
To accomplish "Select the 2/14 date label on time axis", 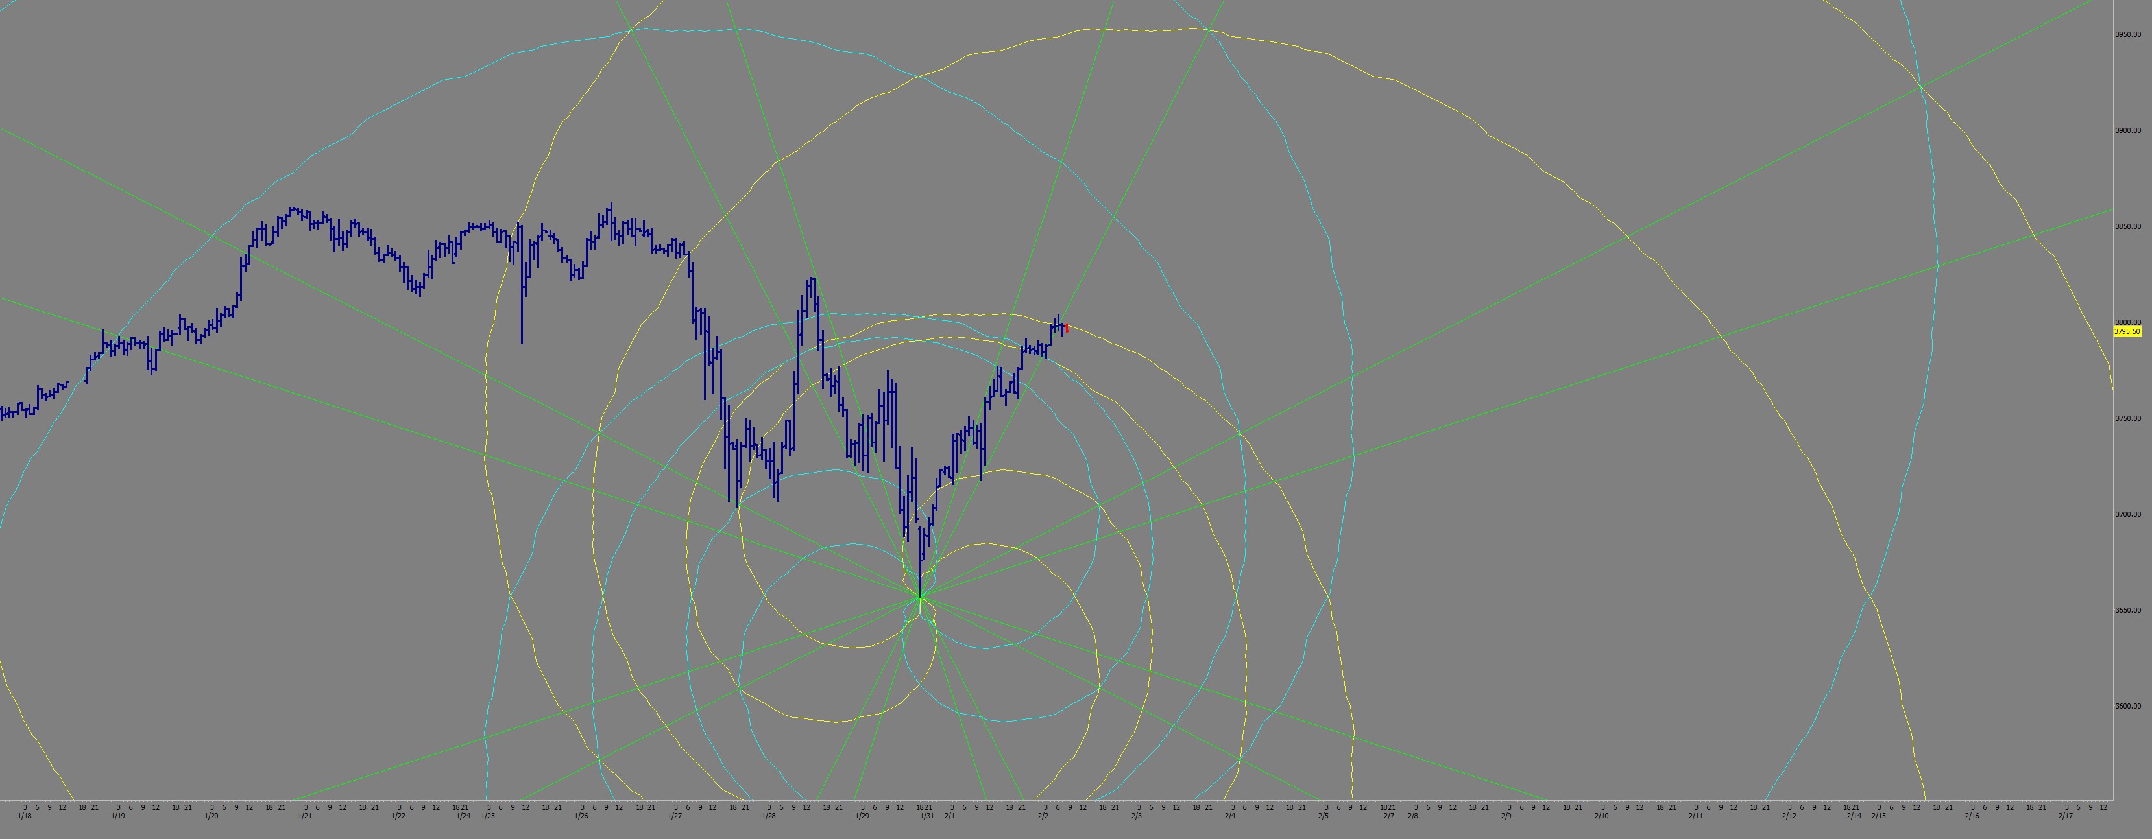I will tap(1854, 816).
